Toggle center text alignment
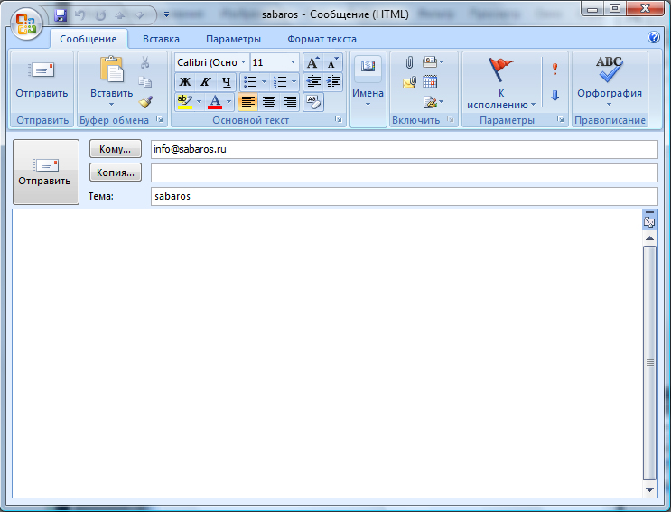 tap(269, 102)
